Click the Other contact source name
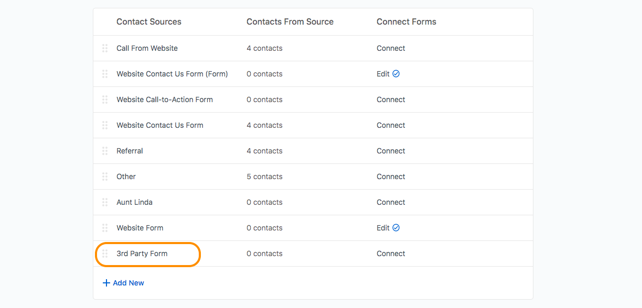 126,177
